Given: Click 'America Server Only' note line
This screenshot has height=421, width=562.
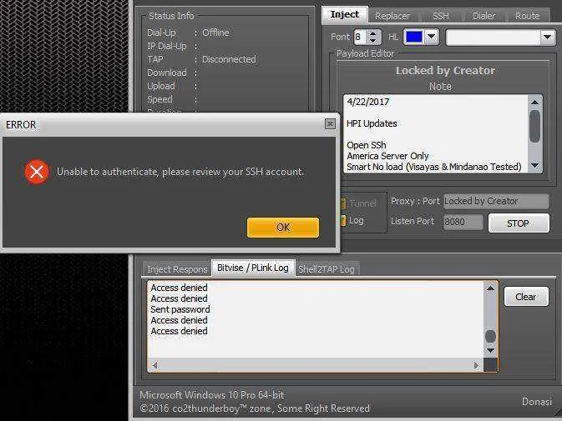Looking at the screenshot, I should 387,156.
